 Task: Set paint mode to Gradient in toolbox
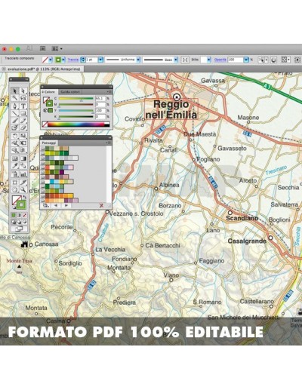pos(19,215)
